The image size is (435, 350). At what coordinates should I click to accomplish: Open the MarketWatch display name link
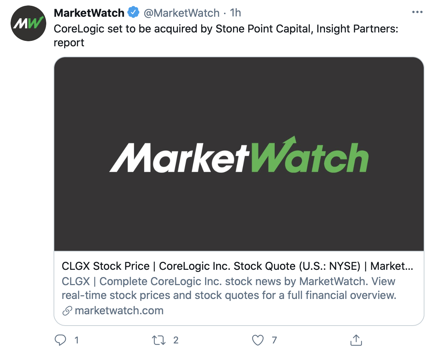(x=89, y=13)
